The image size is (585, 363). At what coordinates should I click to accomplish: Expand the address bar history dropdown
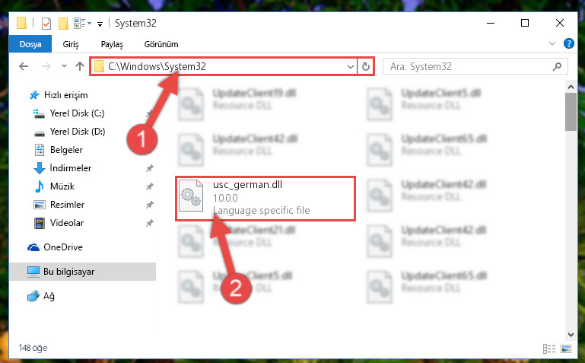[351, 67]
